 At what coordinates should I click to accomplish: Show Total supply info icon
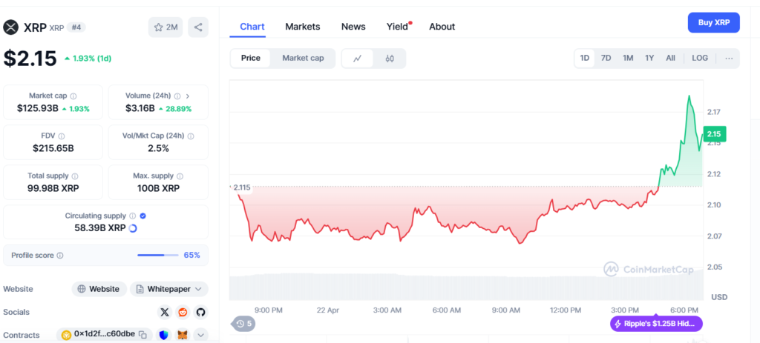[x=75, y=176]
